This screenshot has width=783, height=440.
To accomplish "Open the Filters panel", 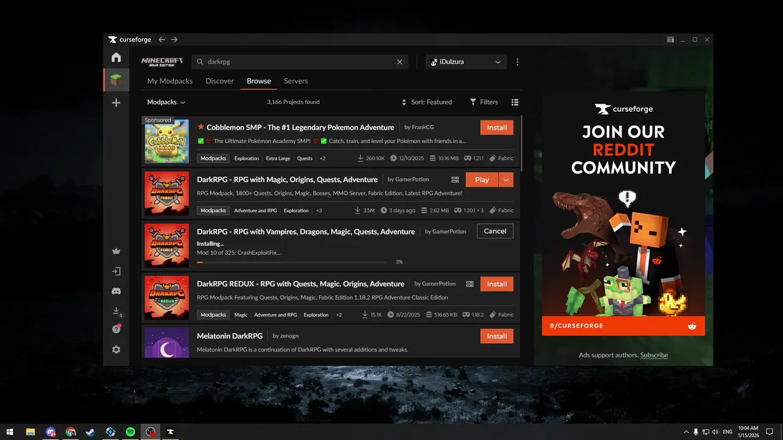I will pos(484,102).
